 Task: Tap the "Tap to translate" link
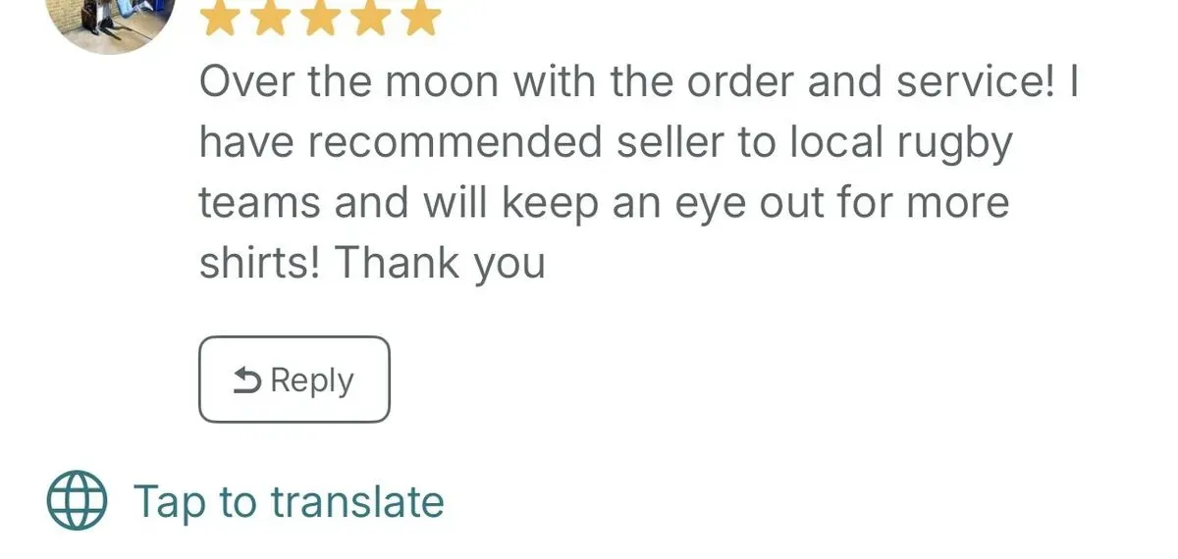click(x=289, y=501)
